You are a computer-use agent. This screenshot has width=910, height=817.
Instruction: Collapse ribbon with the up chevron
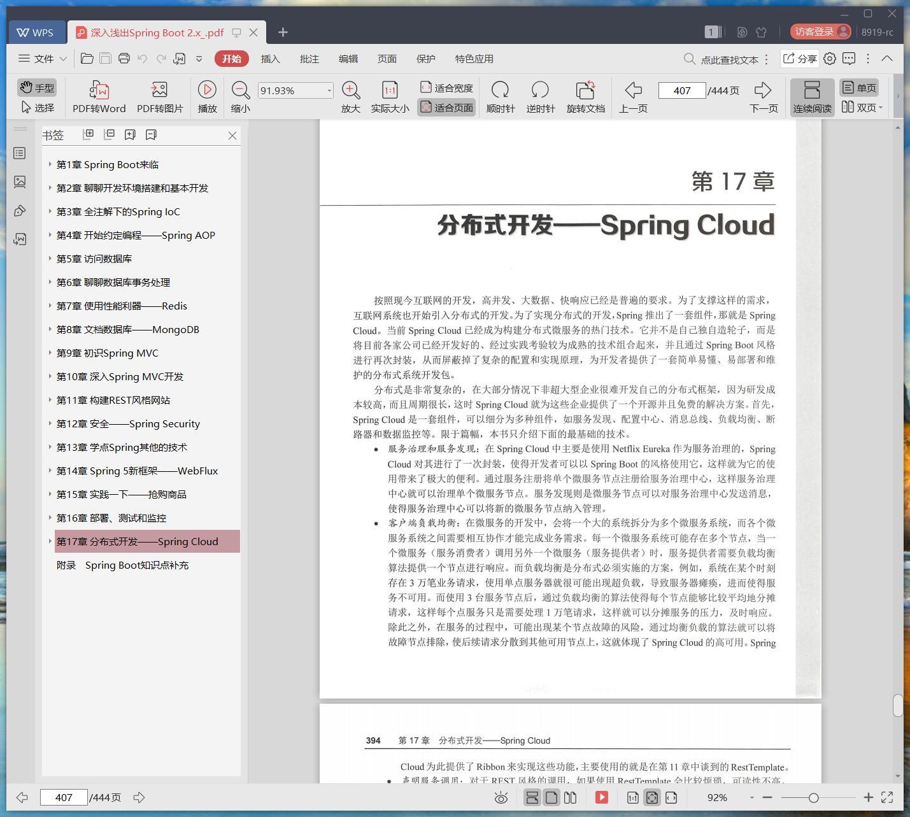[x=887, y=59]
